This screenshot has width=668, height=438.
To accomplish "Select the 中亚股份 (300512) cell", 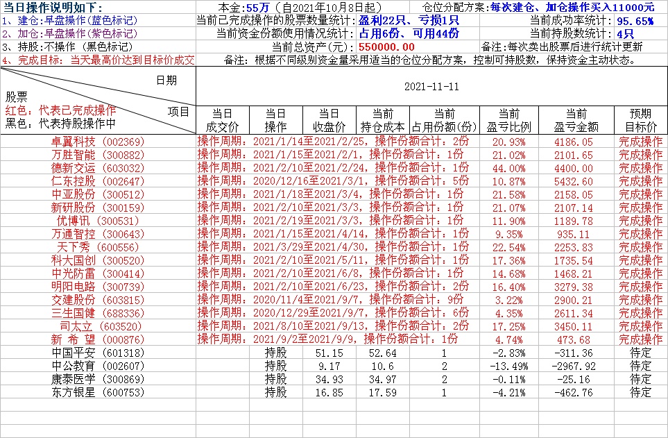I will 98,194.
